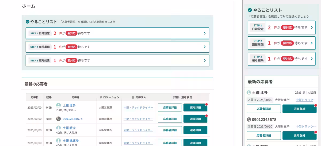Click the 要対応 badge in desktop STEP 2 row

coord(71,47)
